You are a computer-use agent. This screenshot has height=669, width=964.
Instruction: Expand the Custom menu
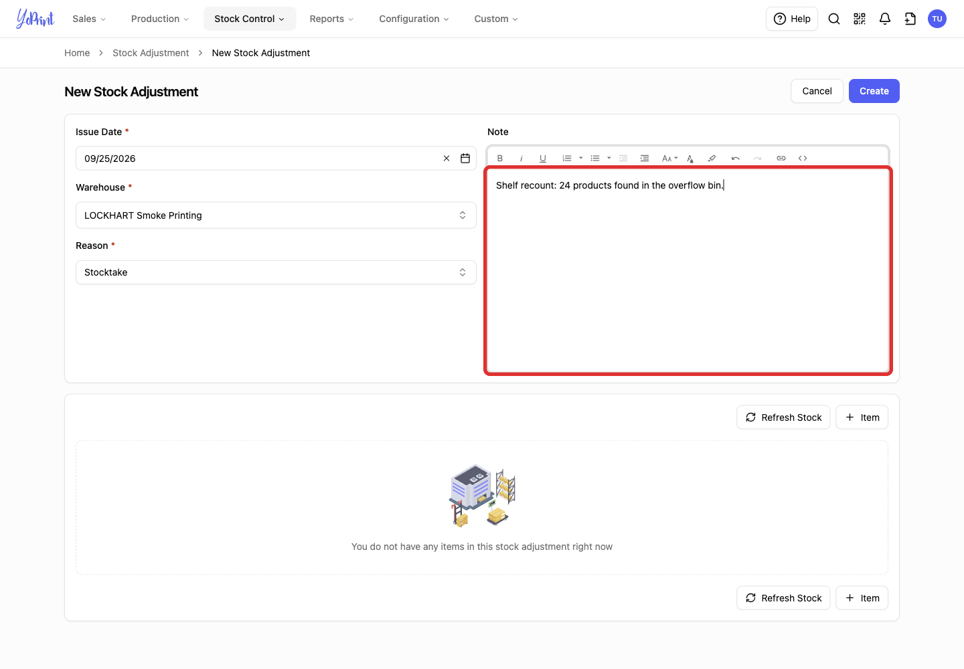[496, 19]
